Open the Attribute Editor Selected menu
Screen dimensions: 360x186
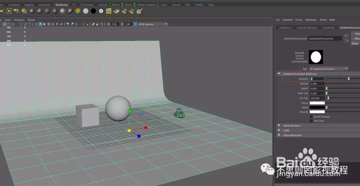pyautogui.click(x=287, y=20)
